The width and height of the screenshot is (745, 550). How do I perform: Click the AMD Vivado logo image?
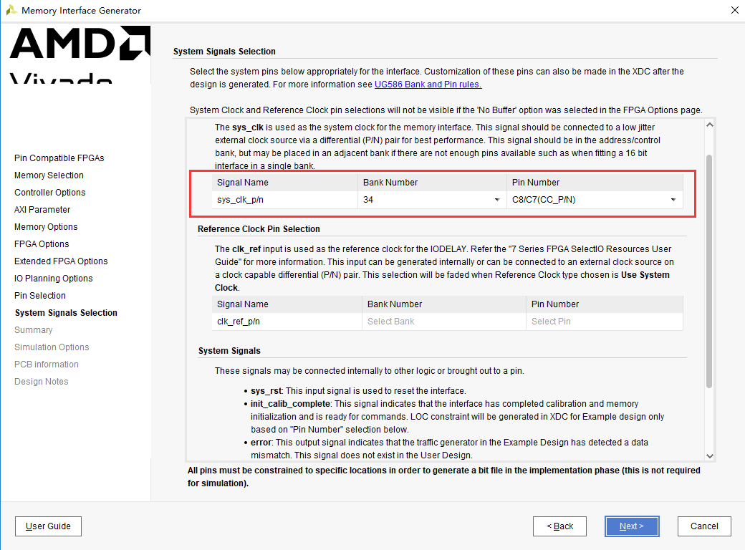pyautogui.click(x=80, y=54)
